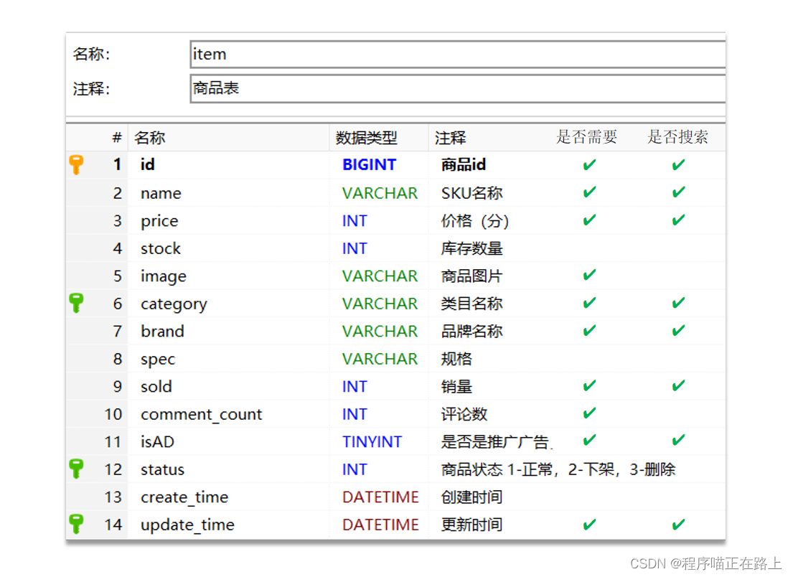793x577 pixels.
Task: Select the INT data type of stock
Action: pos(355,249)
